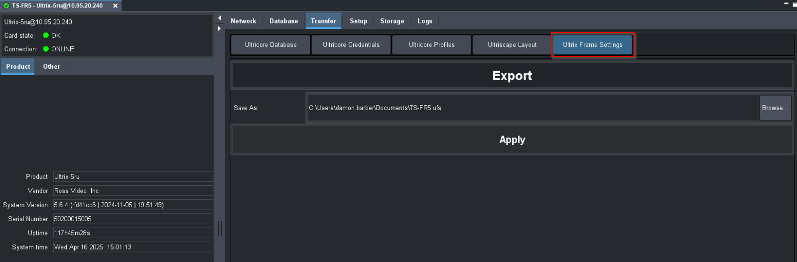This screenshot has width=797, height=262.
Task: Select the Ultricore Profiles button
Action: click(431, 45)
